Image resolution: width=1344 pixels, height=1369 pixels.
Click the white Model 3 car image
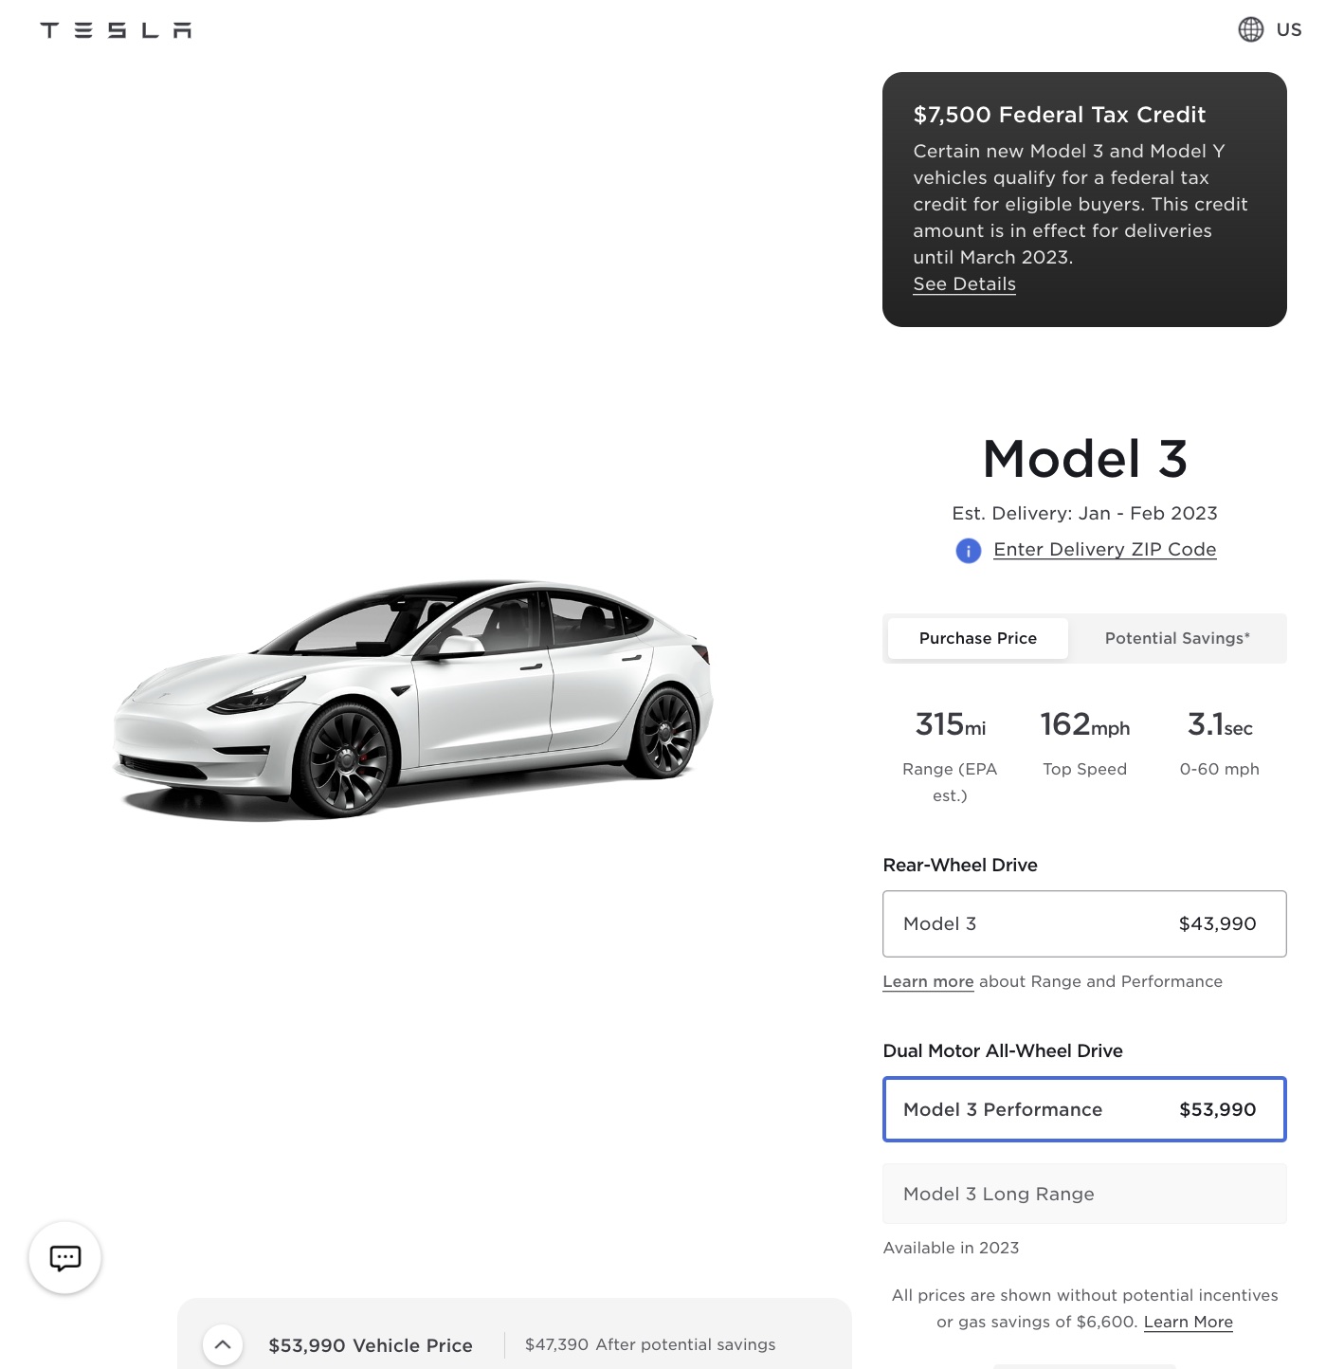(x=413, y=700)
